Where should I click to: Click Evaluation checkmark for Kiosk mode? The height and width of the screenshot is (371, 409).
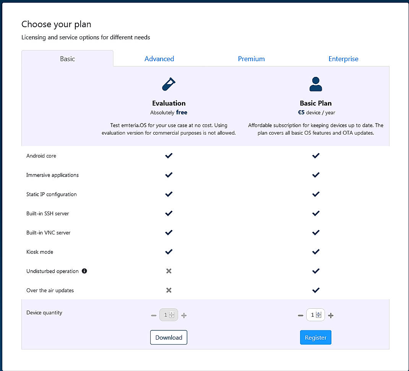point(169,252)
